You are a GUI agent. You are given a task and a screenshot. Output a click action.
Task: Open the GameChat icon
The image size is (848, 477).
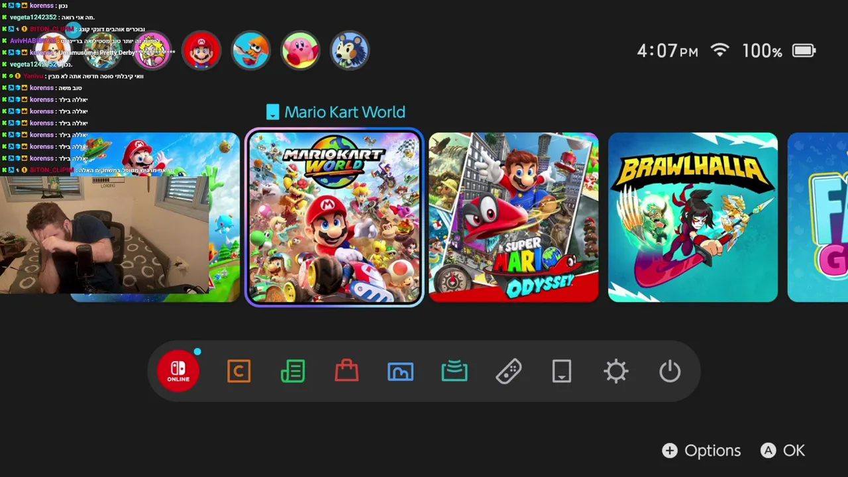[238, 371]
